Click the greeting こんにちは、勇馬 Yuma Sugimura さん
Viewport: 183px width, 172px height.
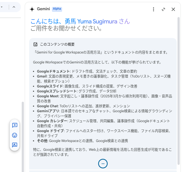[80, 21]
